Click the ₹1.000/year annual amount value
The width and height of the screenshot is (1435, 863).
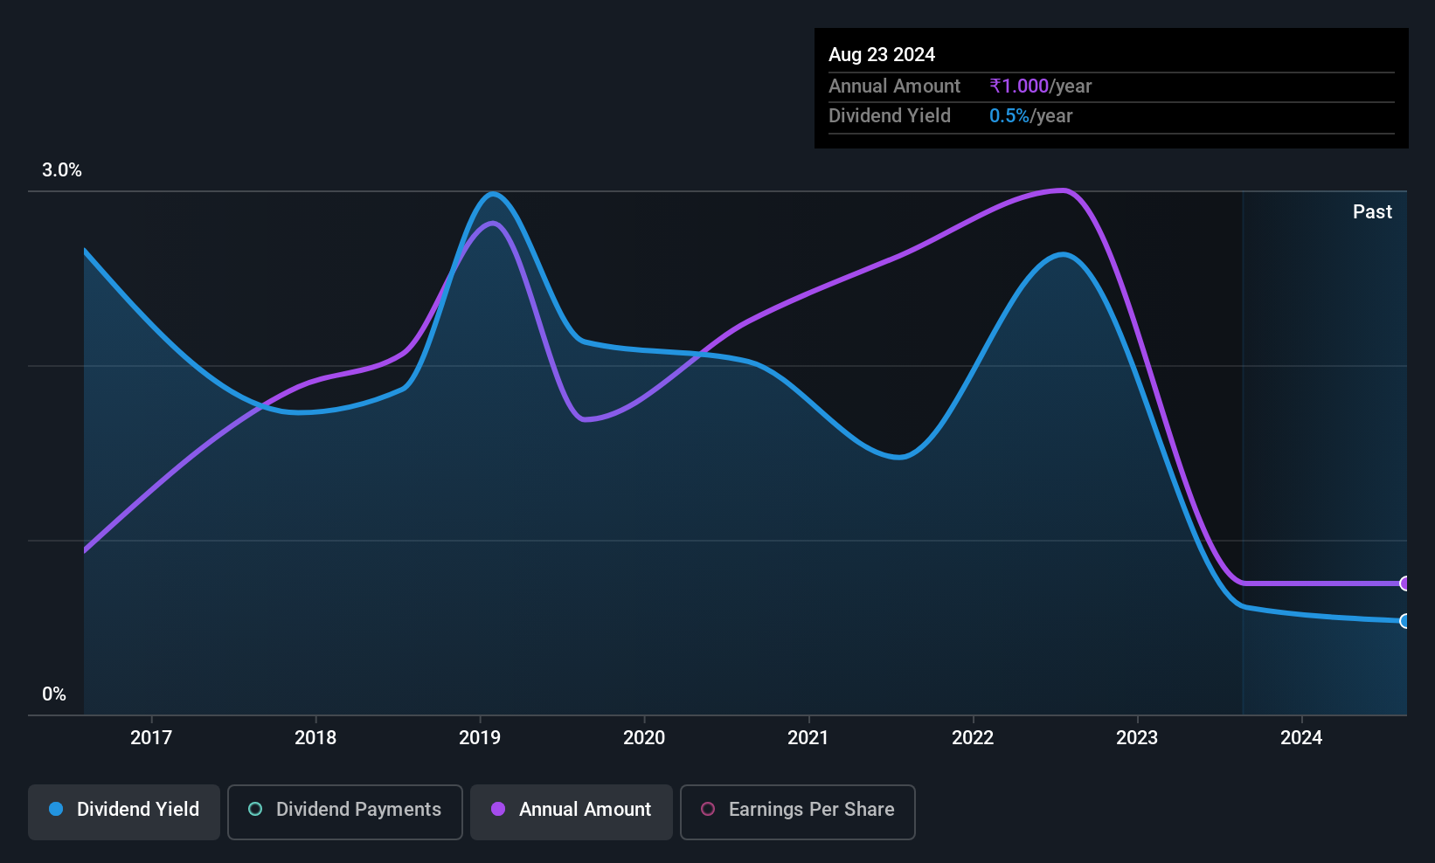1041,86
